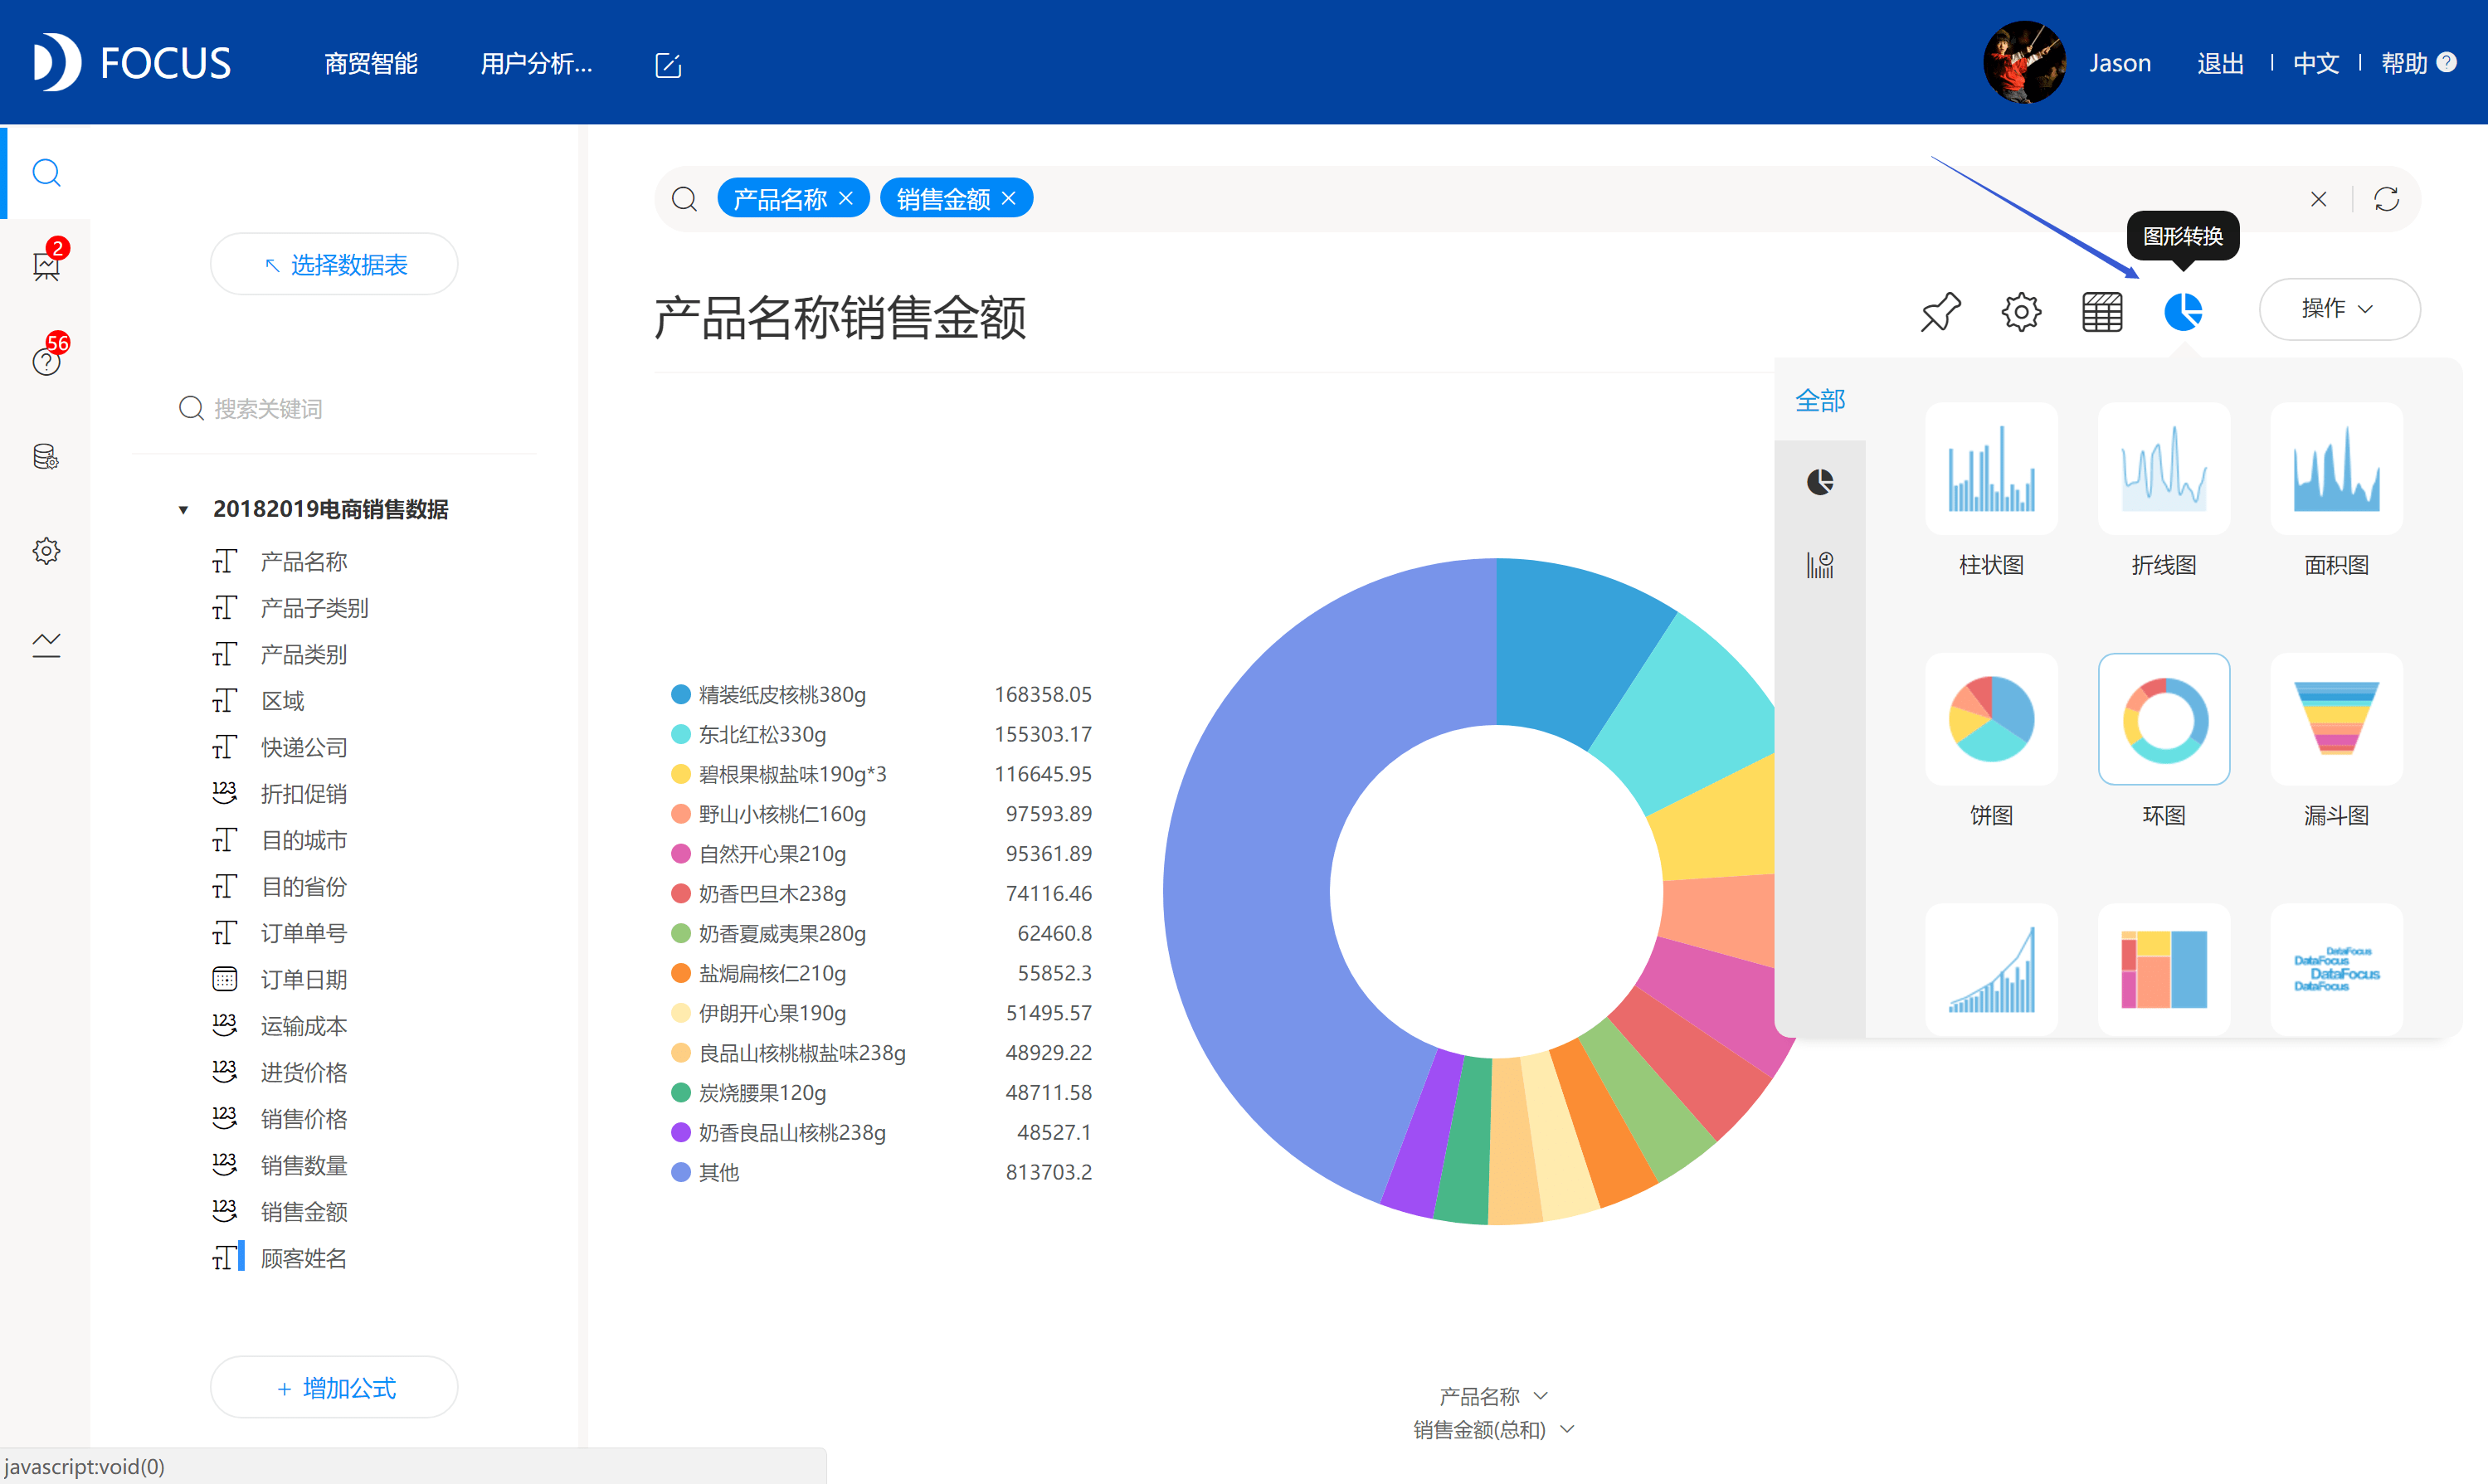Switch chart to table view icon
The height and width of the screenshot is (1484, 2488).
point(2101,311)
